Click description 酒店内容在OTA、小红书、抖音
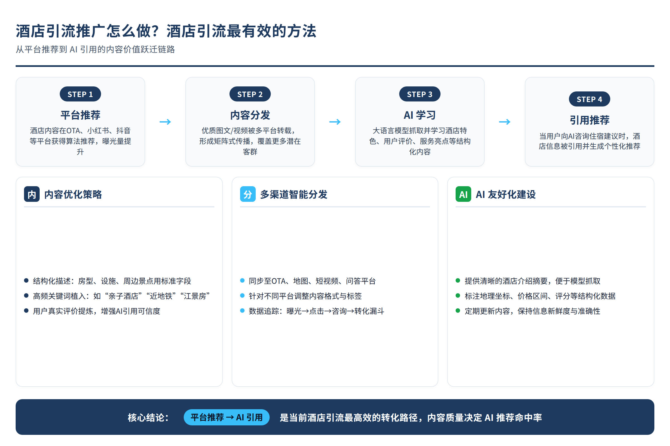Screen dimensions: 670x446 [80, 141]
